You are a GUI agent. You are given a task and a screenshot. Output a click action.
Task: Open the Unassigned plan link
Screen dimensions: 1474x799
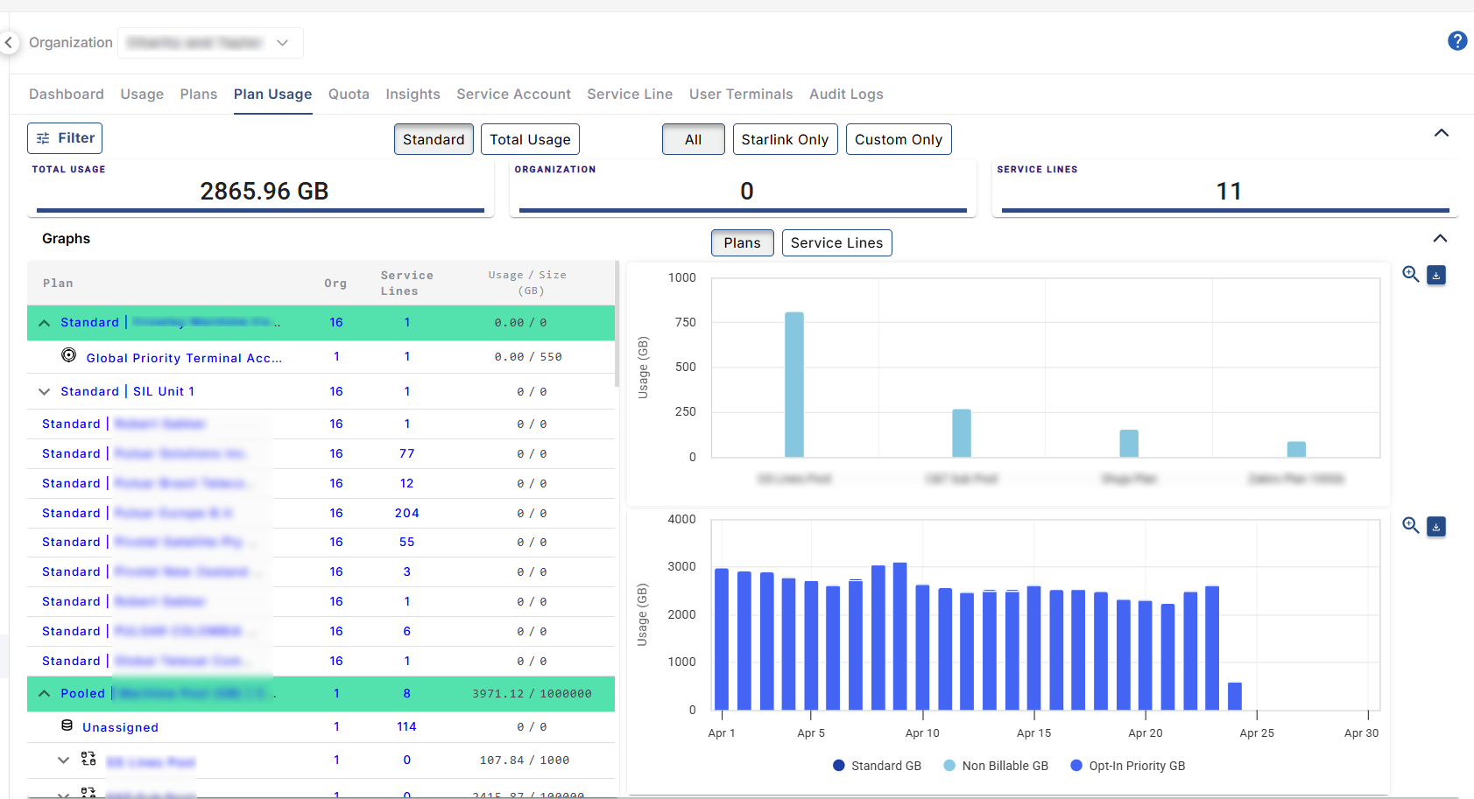tap(120, 727)
